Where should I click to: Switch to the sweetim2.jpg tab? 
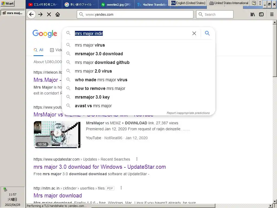coord(116,4)
